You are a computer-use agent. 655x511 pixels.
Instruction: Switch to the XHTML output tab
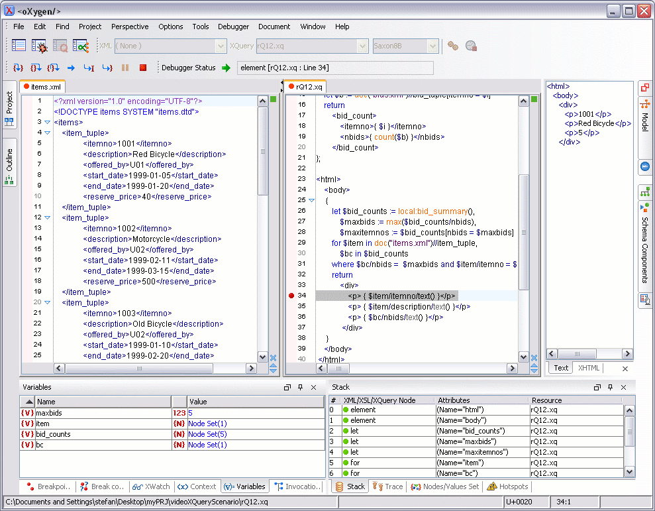coord(588,368)
